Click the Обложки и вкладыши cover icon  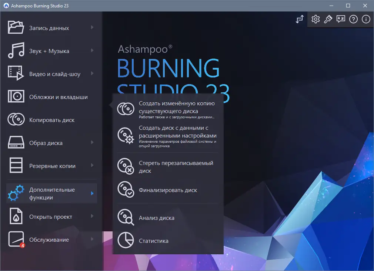click(16, 96)
